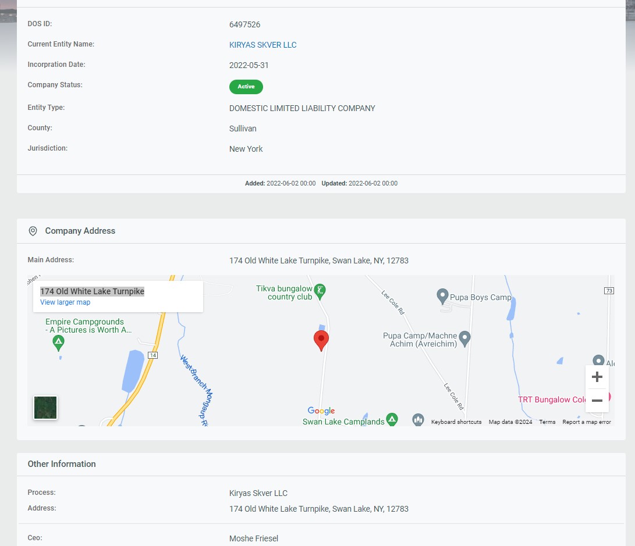
Task: Click the TRT Bungalow Colony marker
Action: 608,398
